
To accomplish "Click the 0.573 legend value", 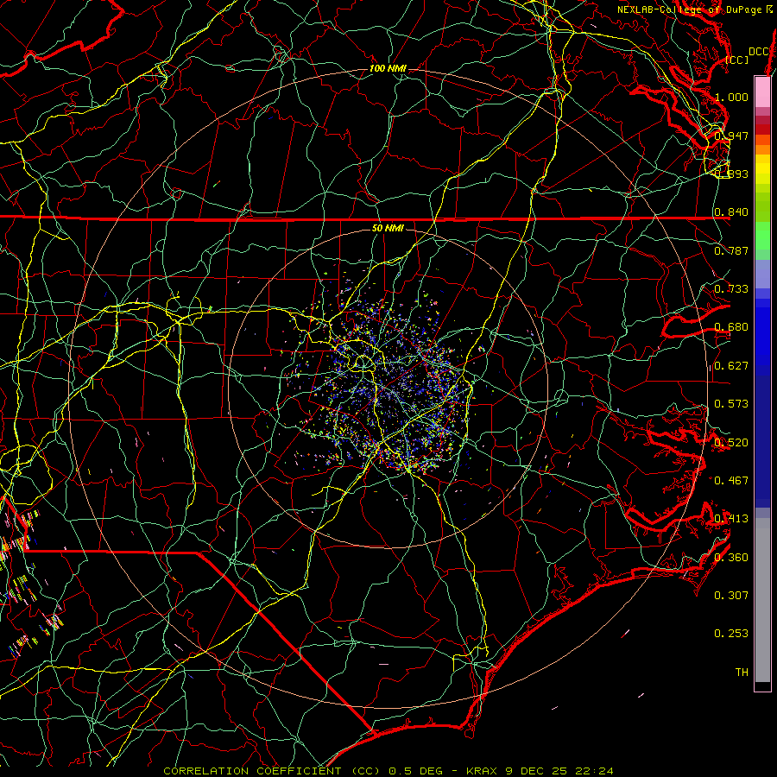I will pos(731,404).
